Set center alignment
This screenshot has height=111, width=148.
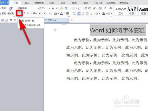tap(79, 13)
